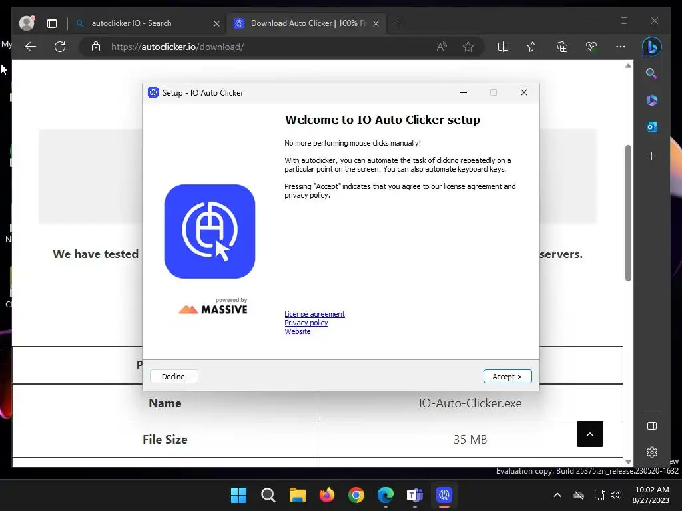This screenshot has width=682, height=511.
Task: Open the Privacy policy link
Action: coord(306,323)
